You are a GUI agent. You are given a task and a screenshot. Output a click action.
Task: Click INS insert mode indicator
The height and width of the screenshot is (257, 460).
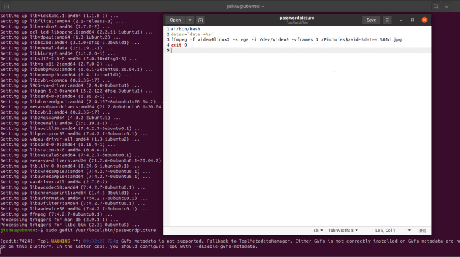click(x=423, y=231)
